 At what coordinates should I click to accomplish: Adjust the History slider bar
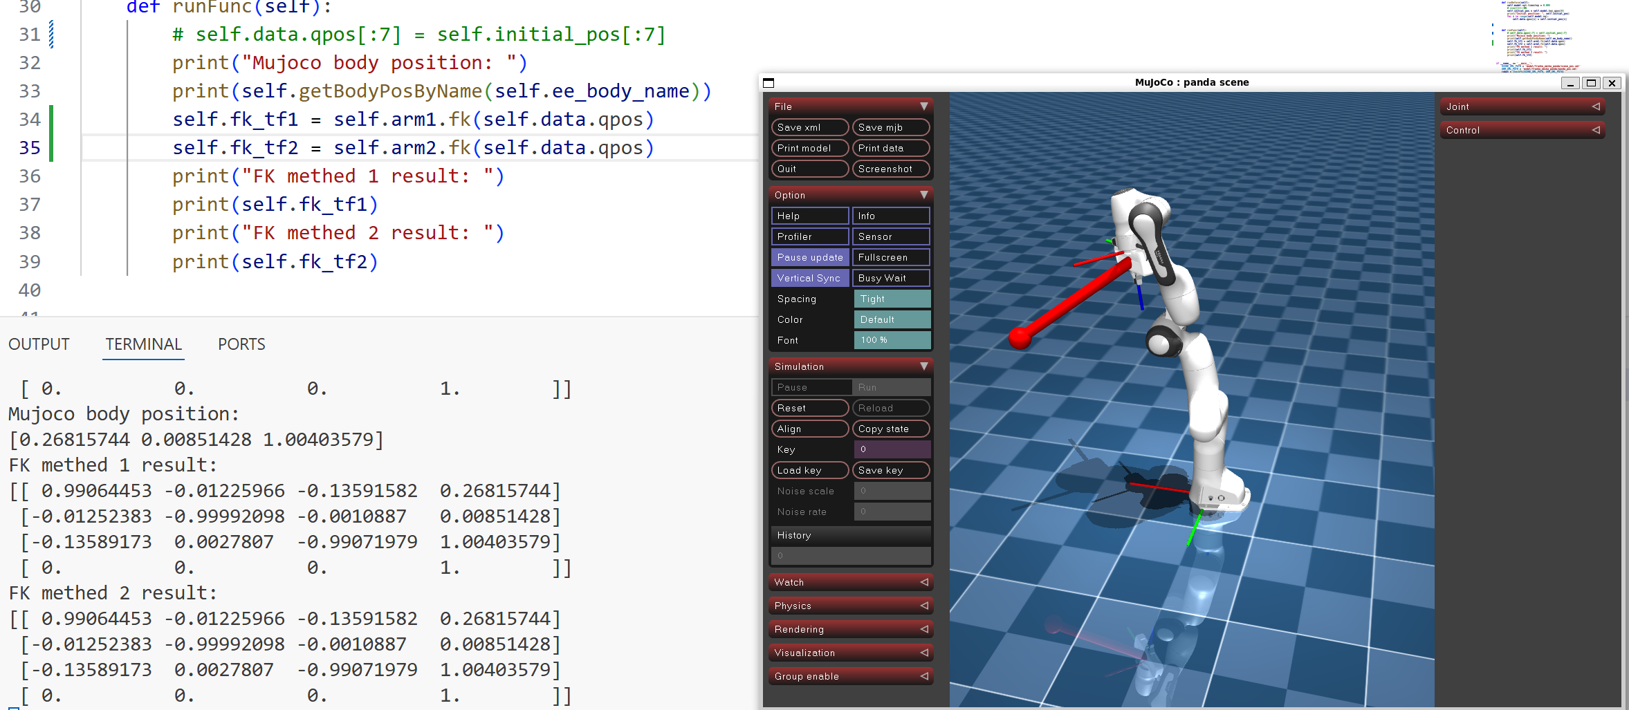click(x=851, y=556)
